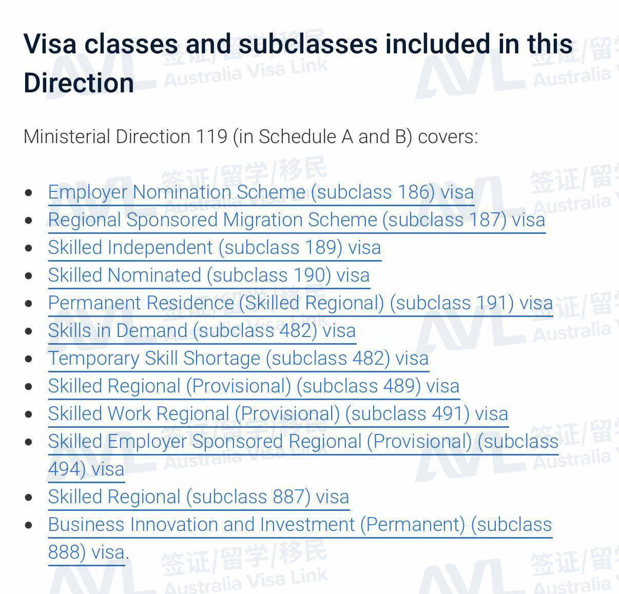Viewport: 619px width, 594px height.
Task: Click the page heading about visa classes
Action: pos(298,63)
